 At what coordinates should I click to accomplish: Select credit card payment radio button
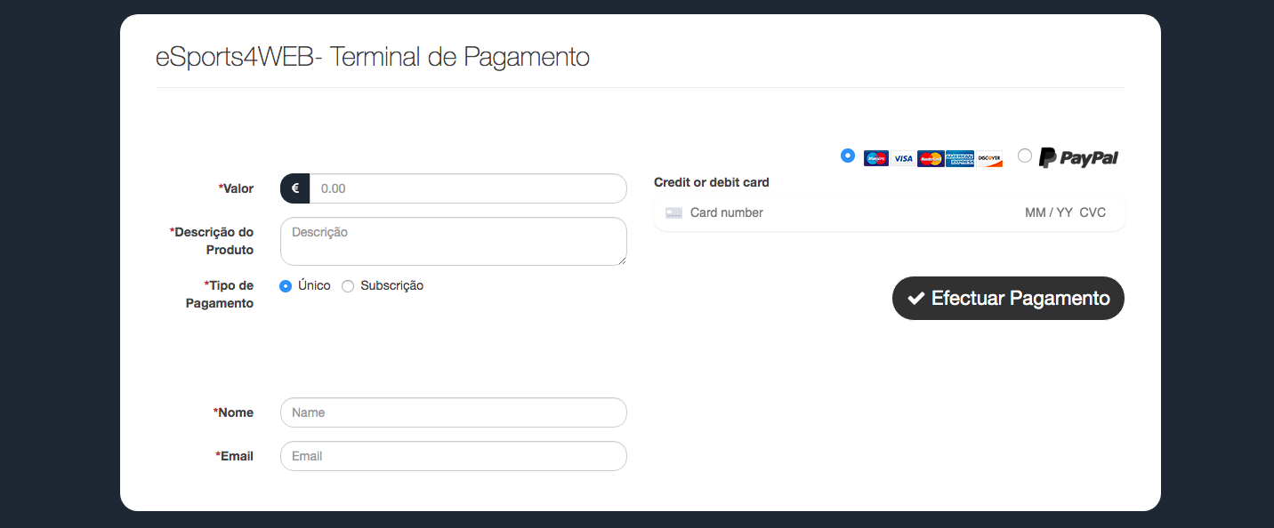[848, 156]
